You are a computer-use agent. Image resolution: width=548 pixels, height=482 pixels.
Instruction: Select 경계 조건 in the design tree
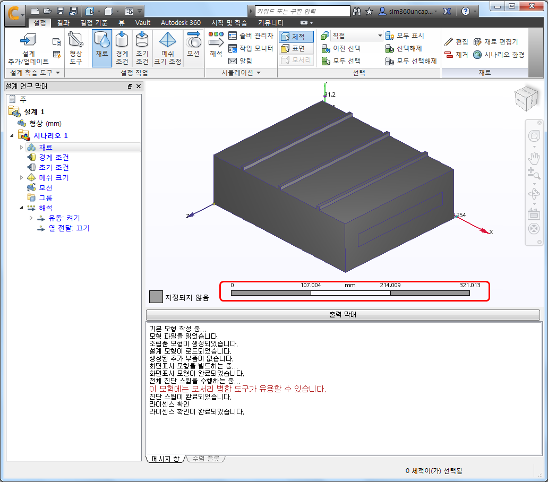tap(54, 158)
